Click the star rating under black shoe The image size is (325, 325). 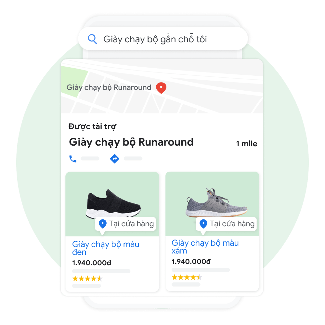point(87,279)
